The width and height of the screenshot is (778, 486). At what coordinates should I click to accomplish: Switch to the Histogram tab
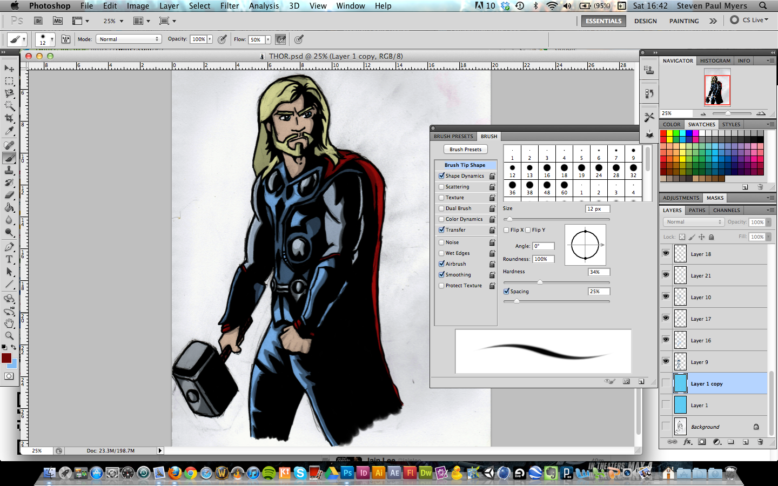tap(715, 60)
